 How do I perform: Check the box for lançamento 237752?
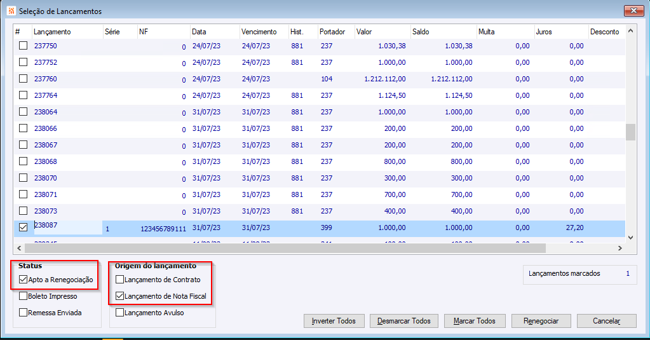24,62
